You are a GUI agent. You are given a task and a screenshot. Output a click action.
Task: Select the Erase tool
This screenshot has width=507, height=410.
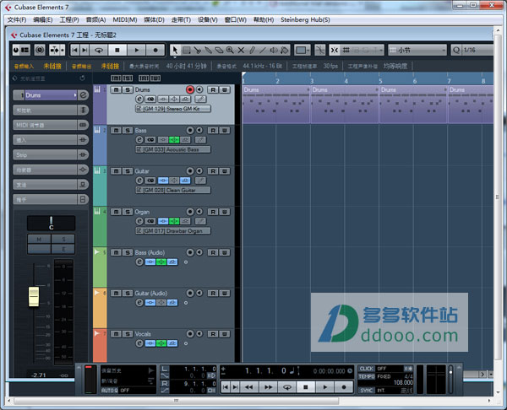(x=219, y=50)
